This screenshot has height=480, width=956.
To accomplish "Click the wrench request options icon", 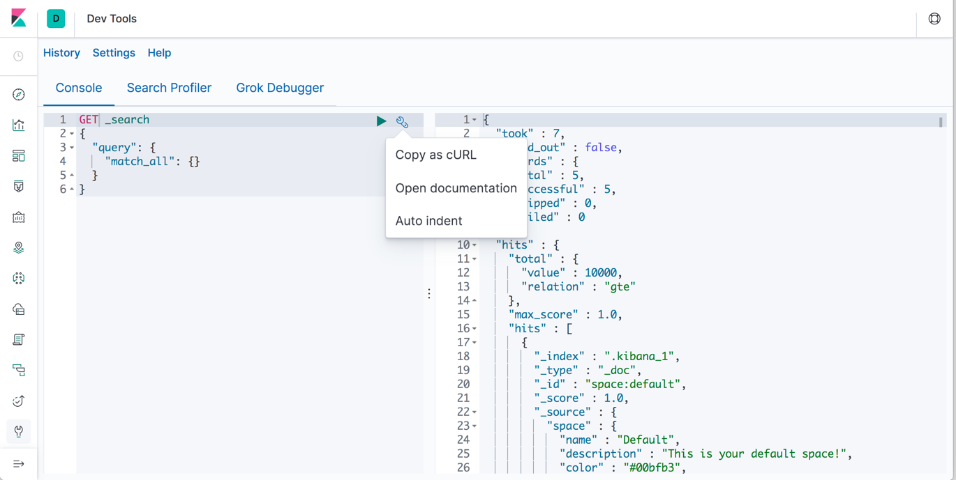I will point(402,121).
